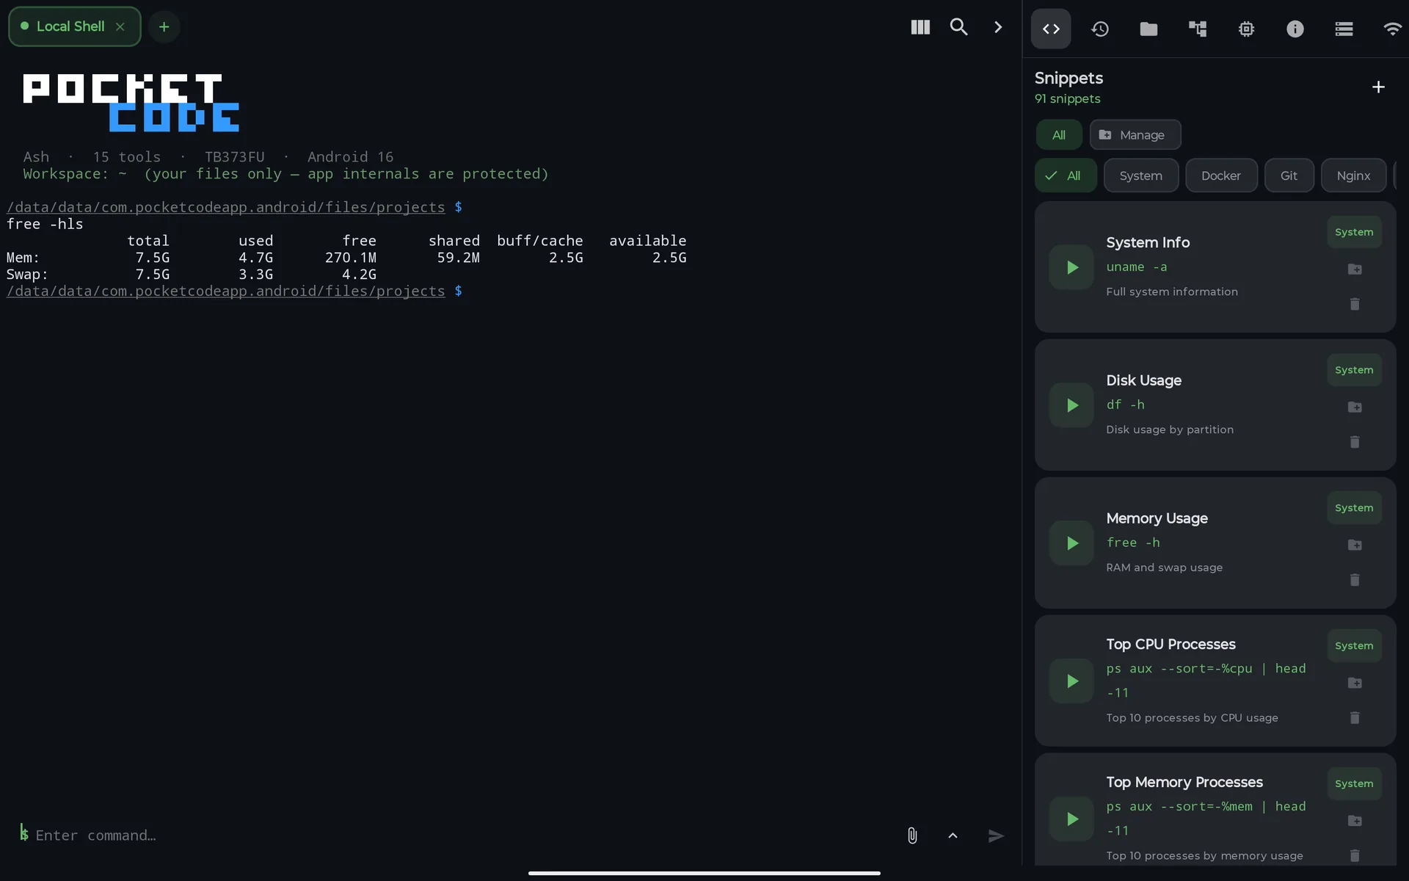Run the Top Memory Processes snippet
This screenshot has height=881, width=1409.
click(1071, 819)
